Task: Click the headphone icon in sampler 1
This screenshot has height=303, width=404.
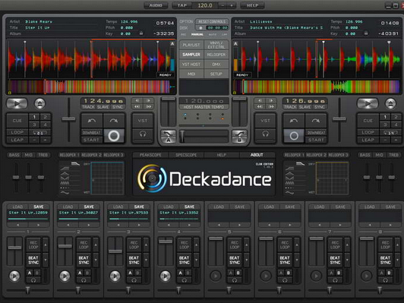Action: (x=33, y=280)
